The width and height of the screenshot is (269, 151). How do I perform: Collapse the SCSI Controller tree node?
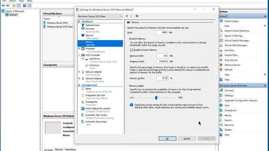click(x=79, y=55)
